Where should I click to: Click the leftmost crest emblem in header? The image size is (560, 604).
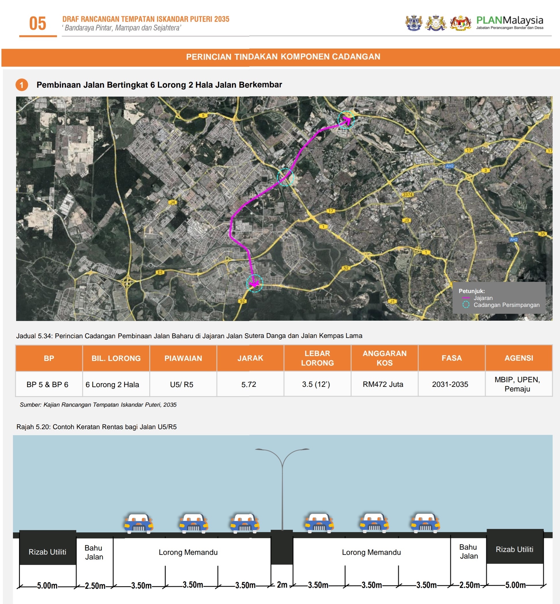coord(414,23)
